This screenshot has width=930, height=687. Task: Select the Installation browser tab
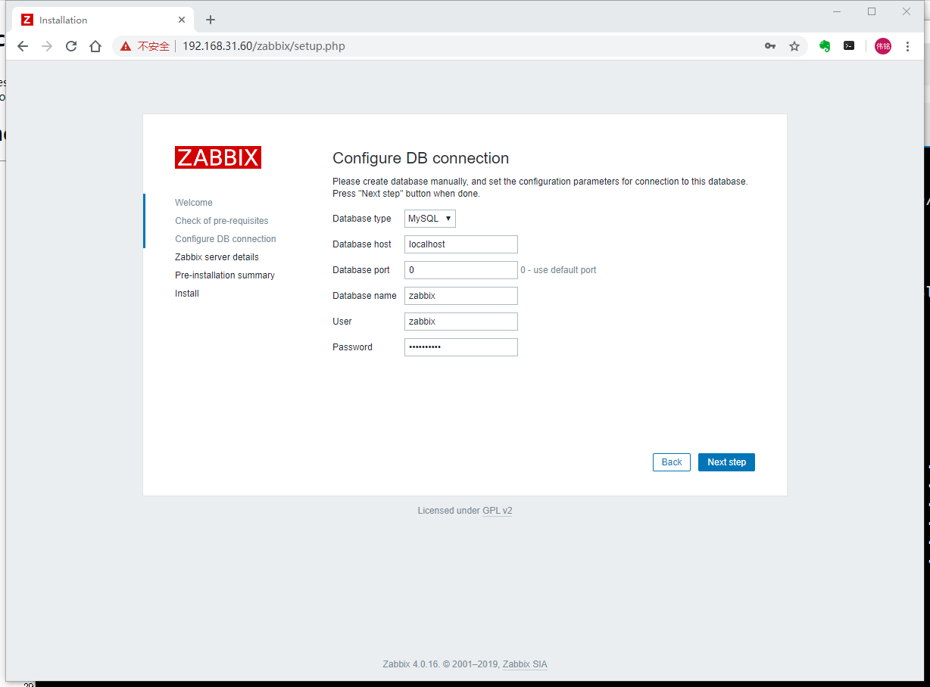[102, 20]
